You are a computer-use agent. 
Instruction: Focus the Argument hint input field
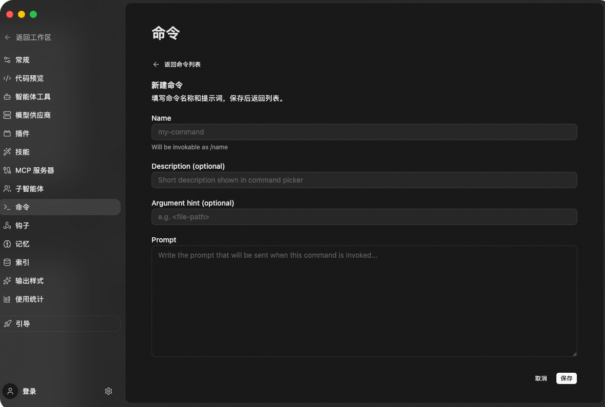click(364, 217)
